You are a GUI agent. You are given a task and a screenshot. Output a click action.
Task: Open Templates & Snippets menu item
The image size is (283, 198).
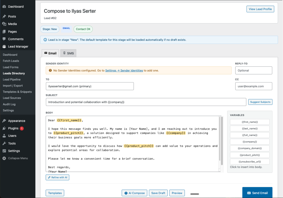coord(17,92)
